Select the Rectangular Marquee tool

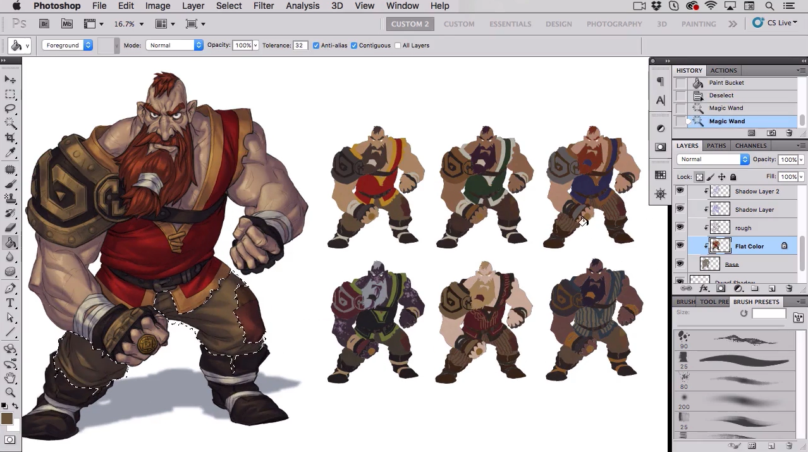pyautogui.click(x=10, y=94)
